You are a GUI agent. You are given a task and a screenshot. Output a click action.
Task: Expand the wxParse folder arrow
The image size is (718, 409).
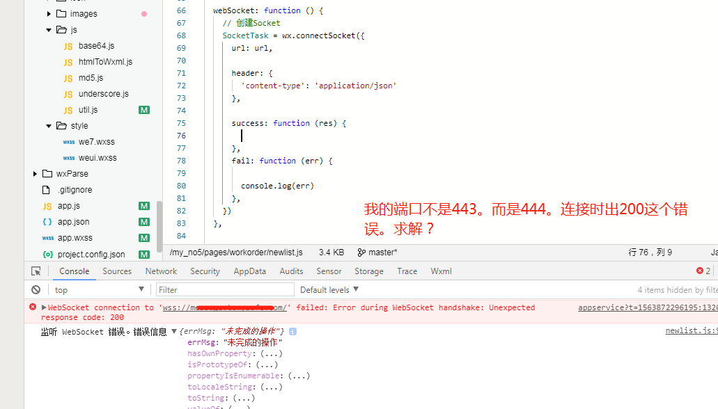[35, 174]
